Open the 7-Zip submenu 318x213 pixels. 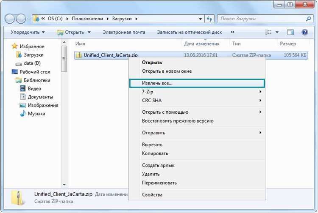[197, 92]
